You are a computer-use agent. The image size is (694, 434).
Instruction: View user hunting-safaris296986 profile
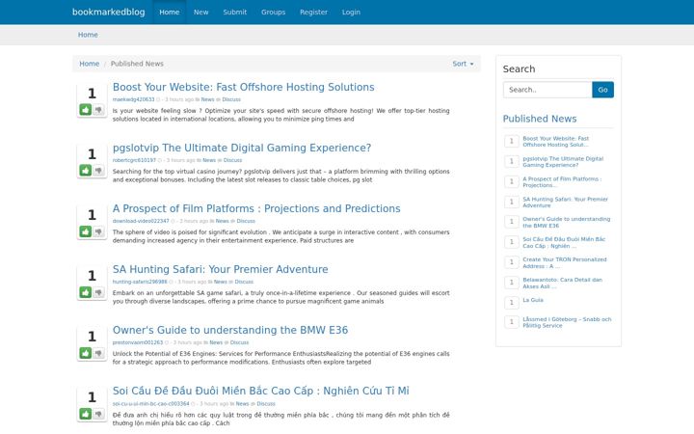(140, 282)
